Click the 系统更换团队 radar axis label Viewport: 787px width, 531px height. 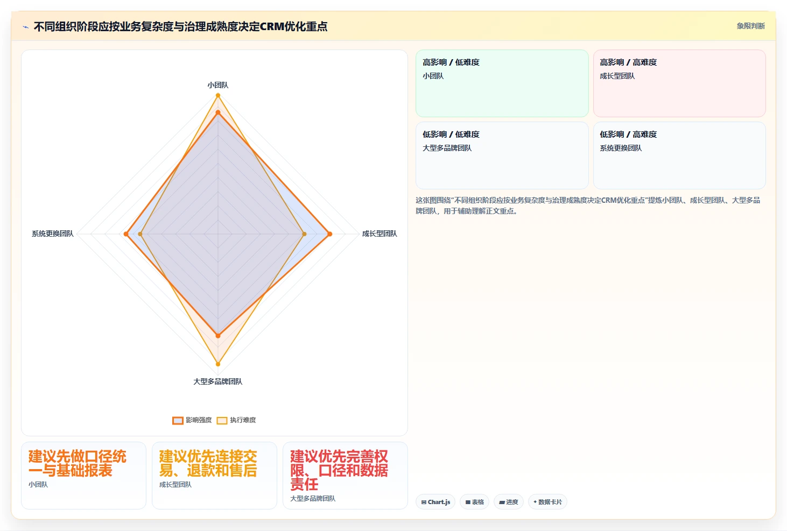point(52,233)
